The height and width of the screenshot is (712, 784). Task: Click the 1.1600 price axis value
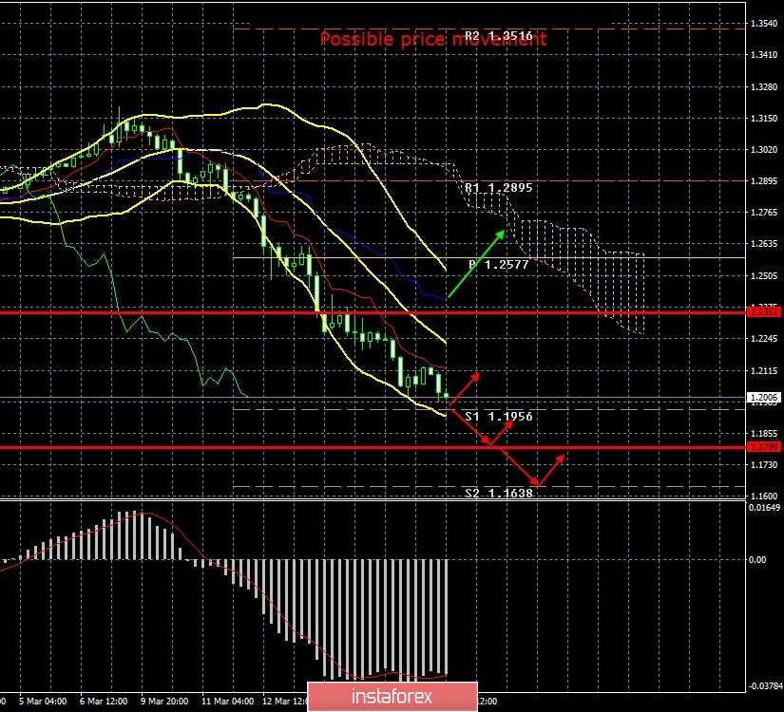point(764,497)
